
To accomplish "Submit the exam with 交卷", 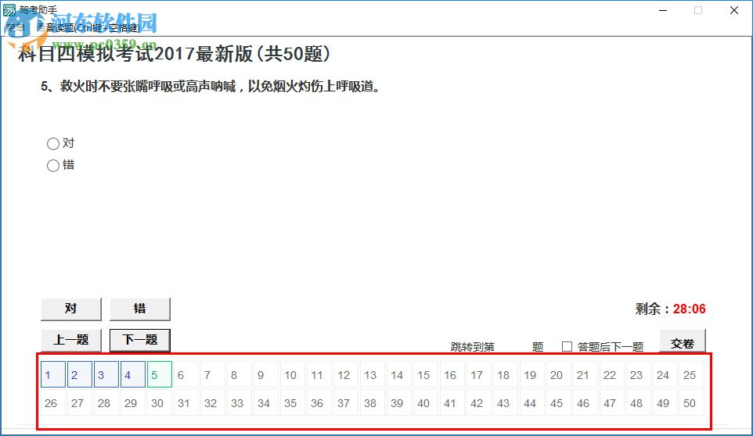I will tap(683, 341).
